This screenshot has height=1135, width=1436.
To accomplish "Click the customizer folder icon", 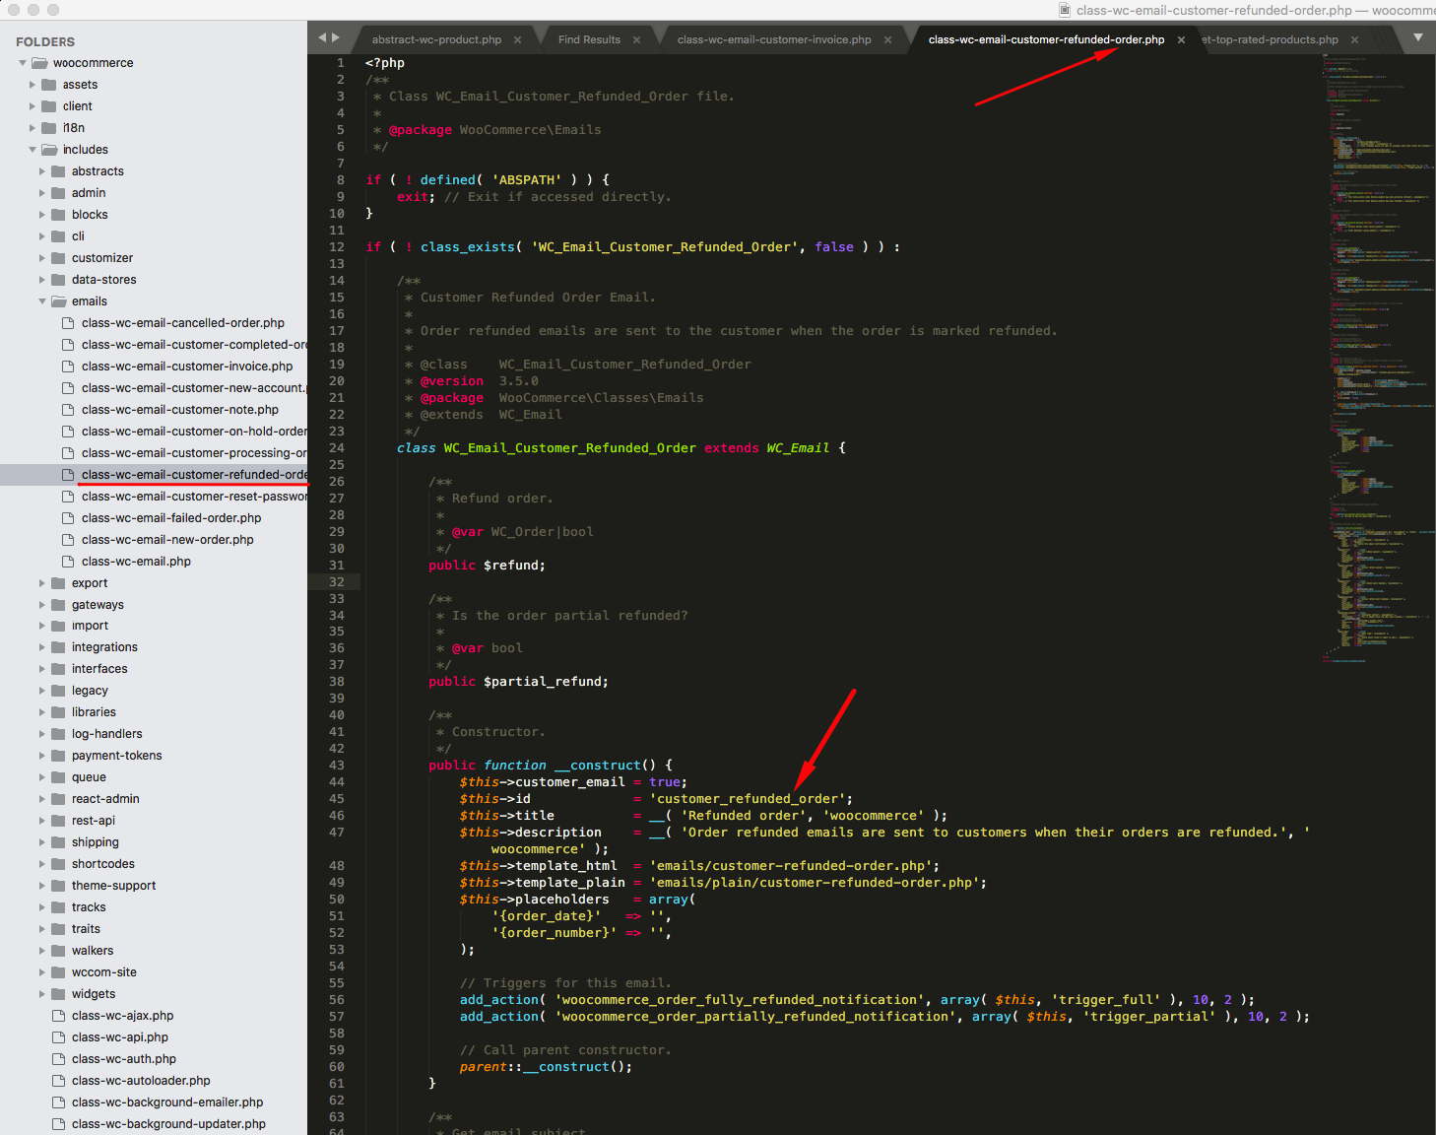I will pos(58,258).
